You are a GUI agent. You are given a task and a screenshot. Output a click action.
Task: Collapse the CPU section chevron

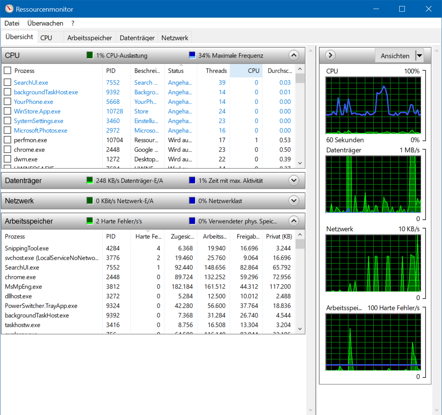(294, 55)
